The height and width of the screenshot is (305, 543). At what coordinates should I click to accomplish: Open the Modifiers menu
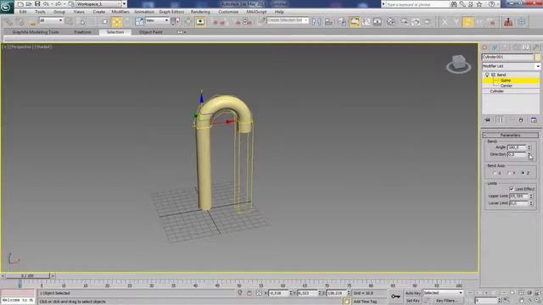[120, 12]
